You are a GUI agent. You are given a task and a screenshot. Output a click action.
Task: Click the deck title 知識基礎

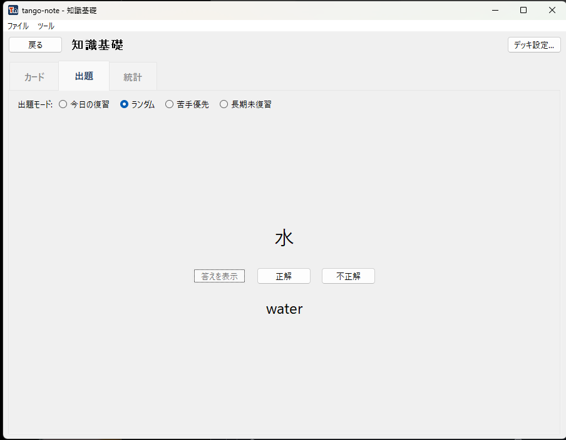coord(98,45)
